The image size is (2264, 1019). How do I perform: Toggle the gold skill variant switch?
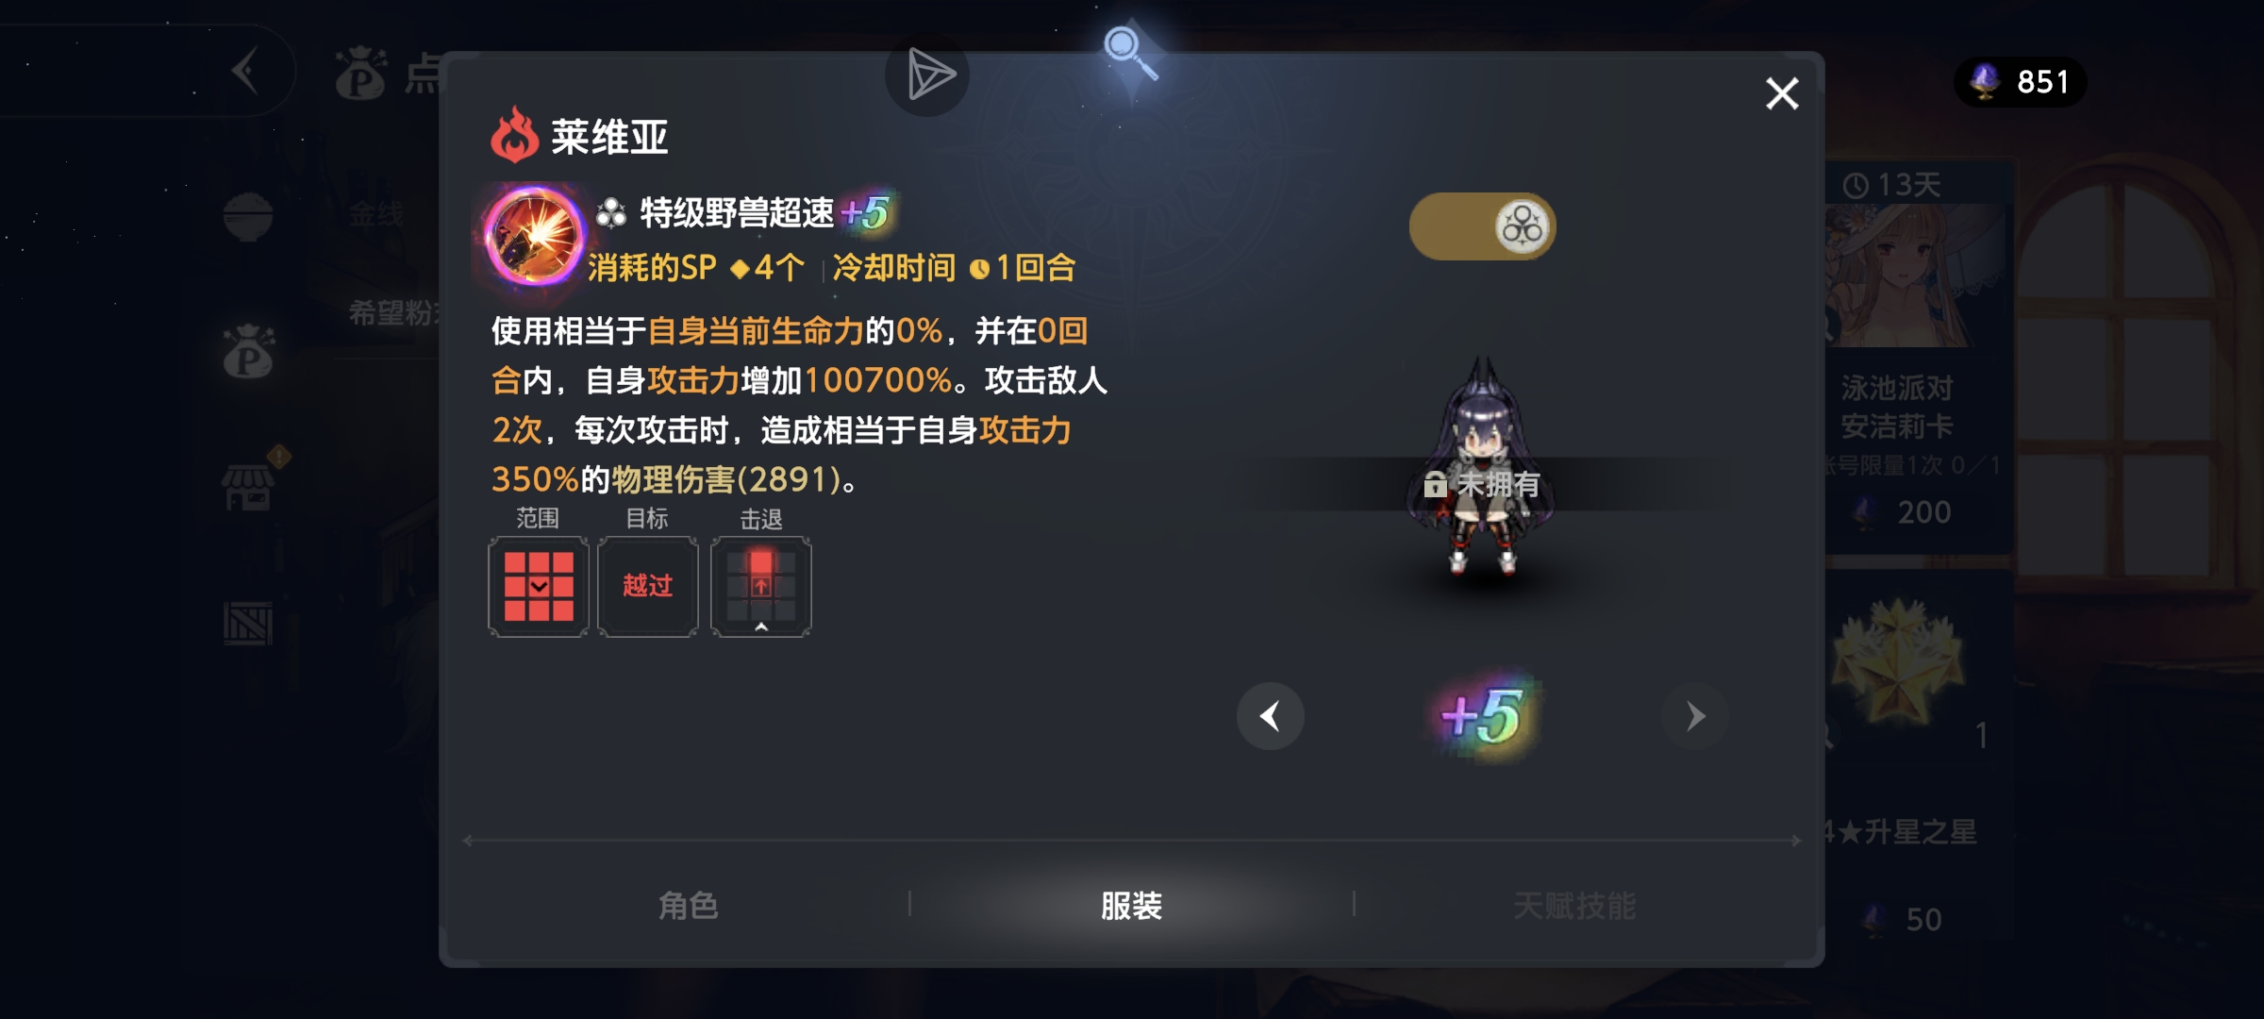click(x=1482, y=226)
